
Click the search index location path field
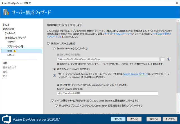(x=108, y=59)
